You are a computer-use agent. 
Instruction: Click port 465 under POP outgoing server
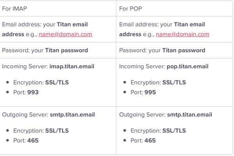coord(150,140)
